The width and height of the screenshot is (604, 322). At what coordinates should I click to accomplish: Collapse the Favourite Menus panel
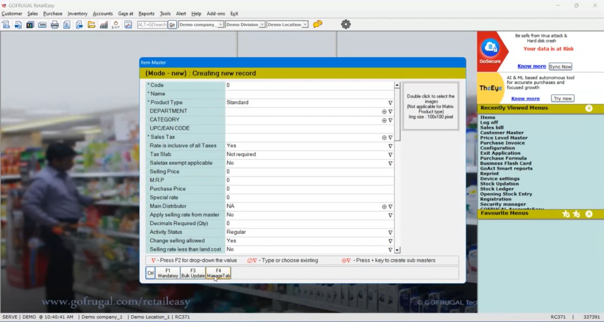(x=589, y=214)
